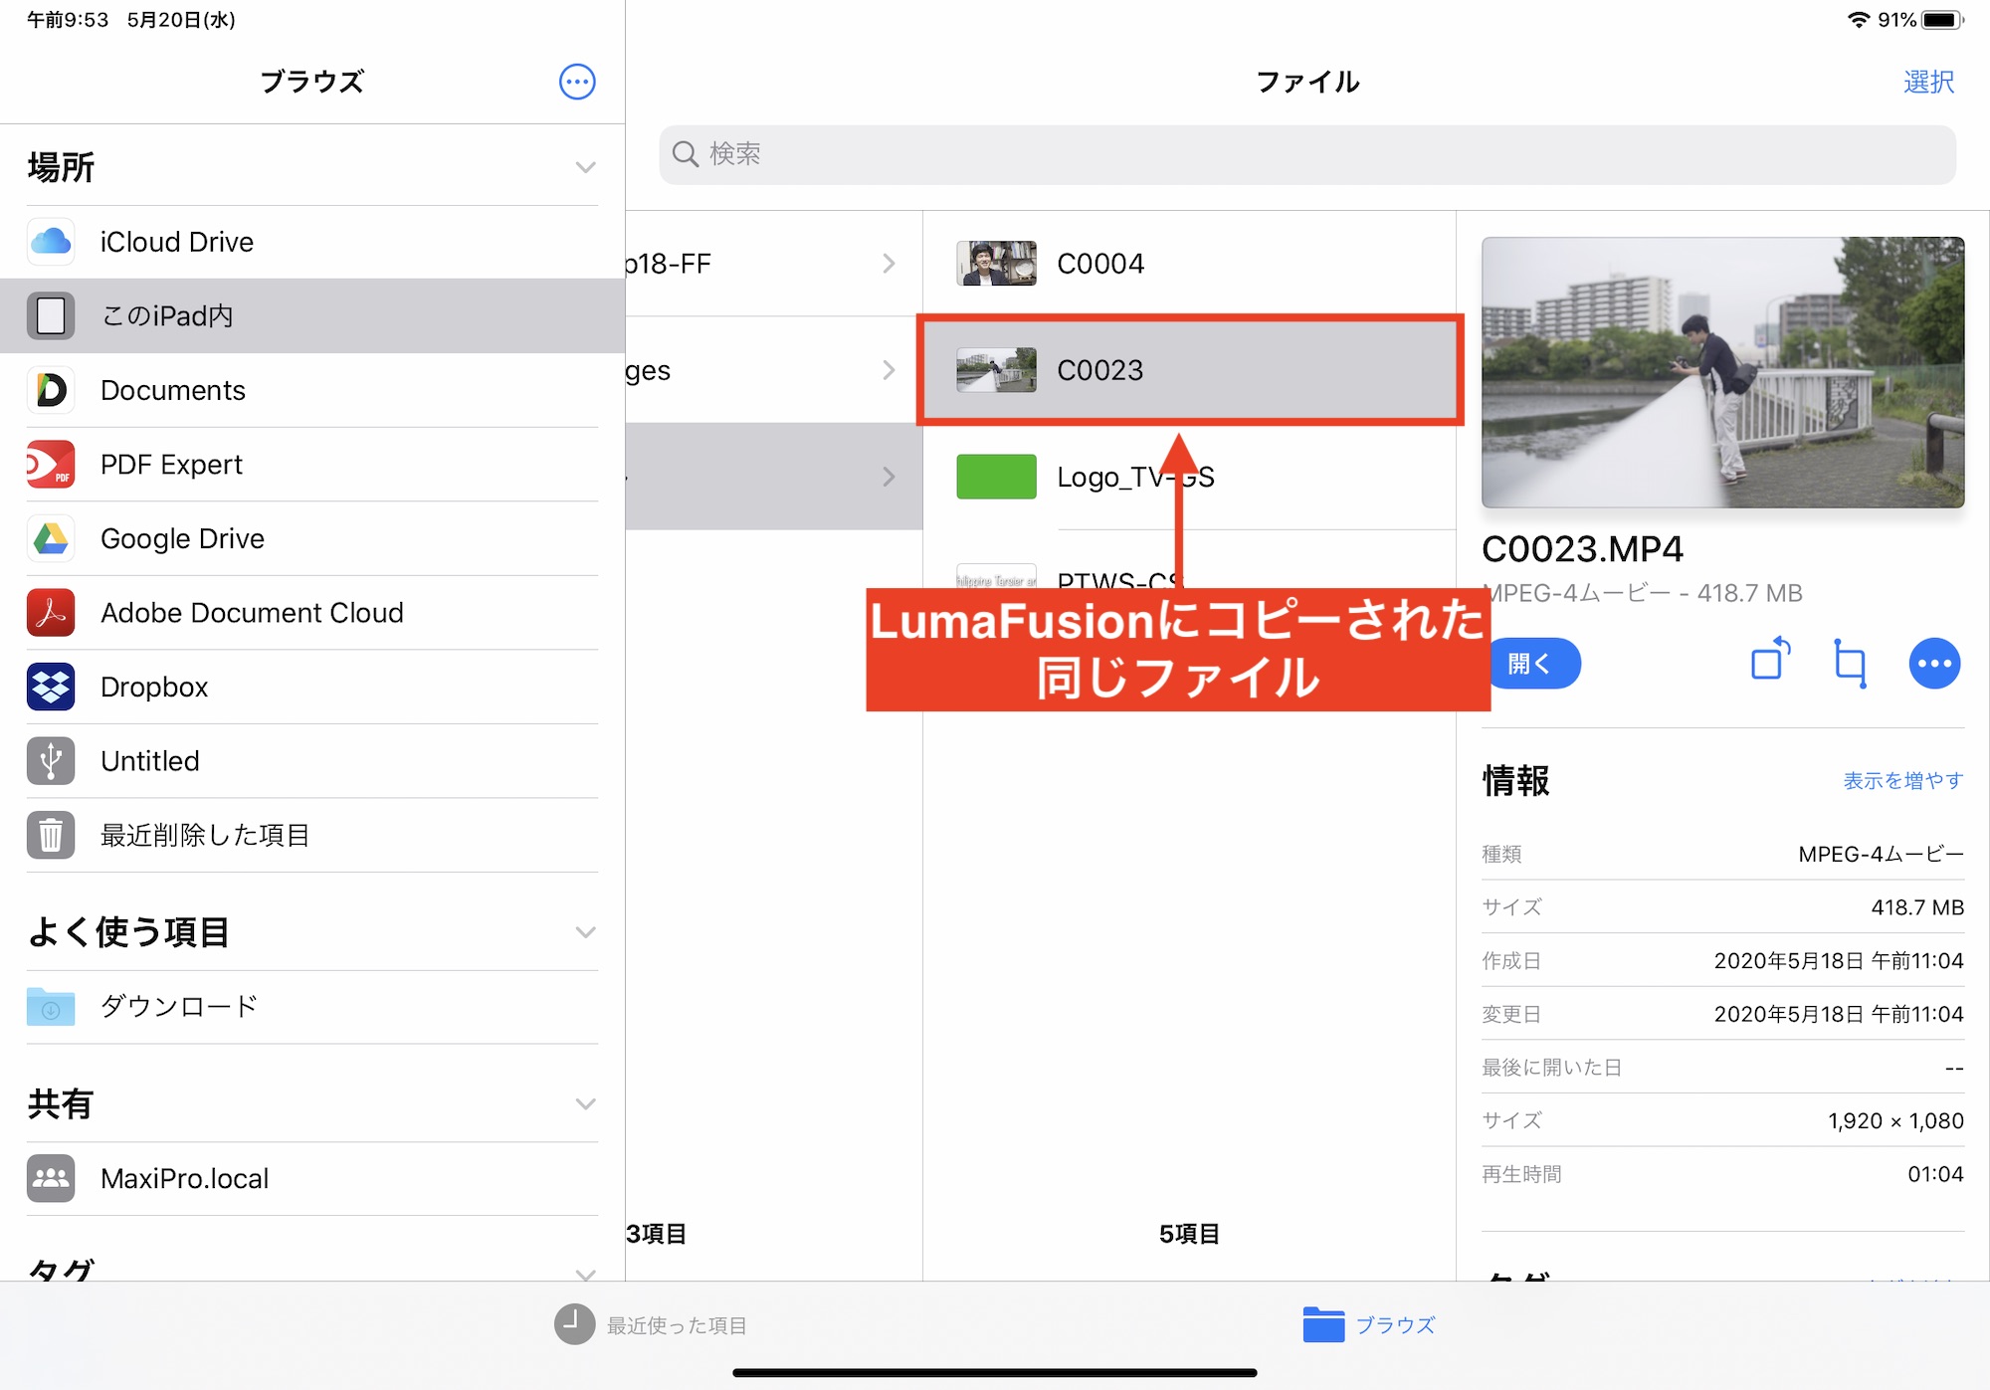Open 最近削除した項目 trash location
This screenshot has width=1990, height=1390.
click(x=205, y=835)
